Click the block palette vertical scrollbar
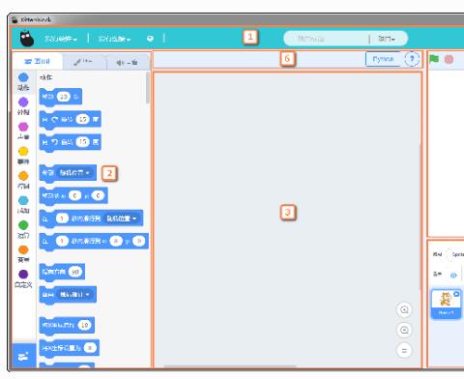464x379 pixels. click(148, 88)
